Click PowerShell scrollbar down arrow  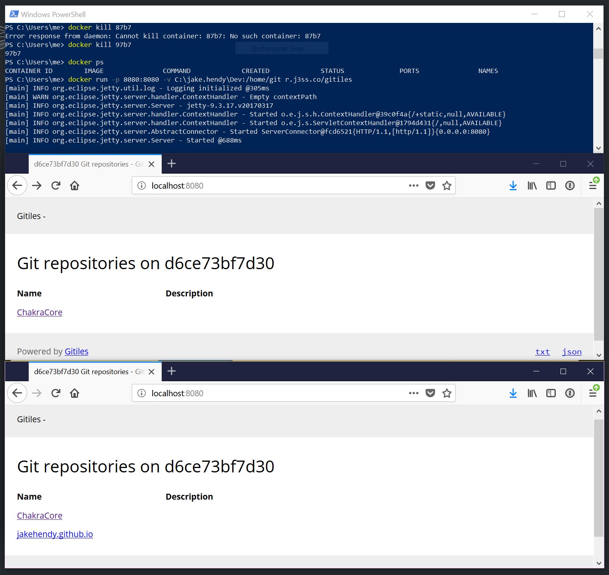pos(598,148)
